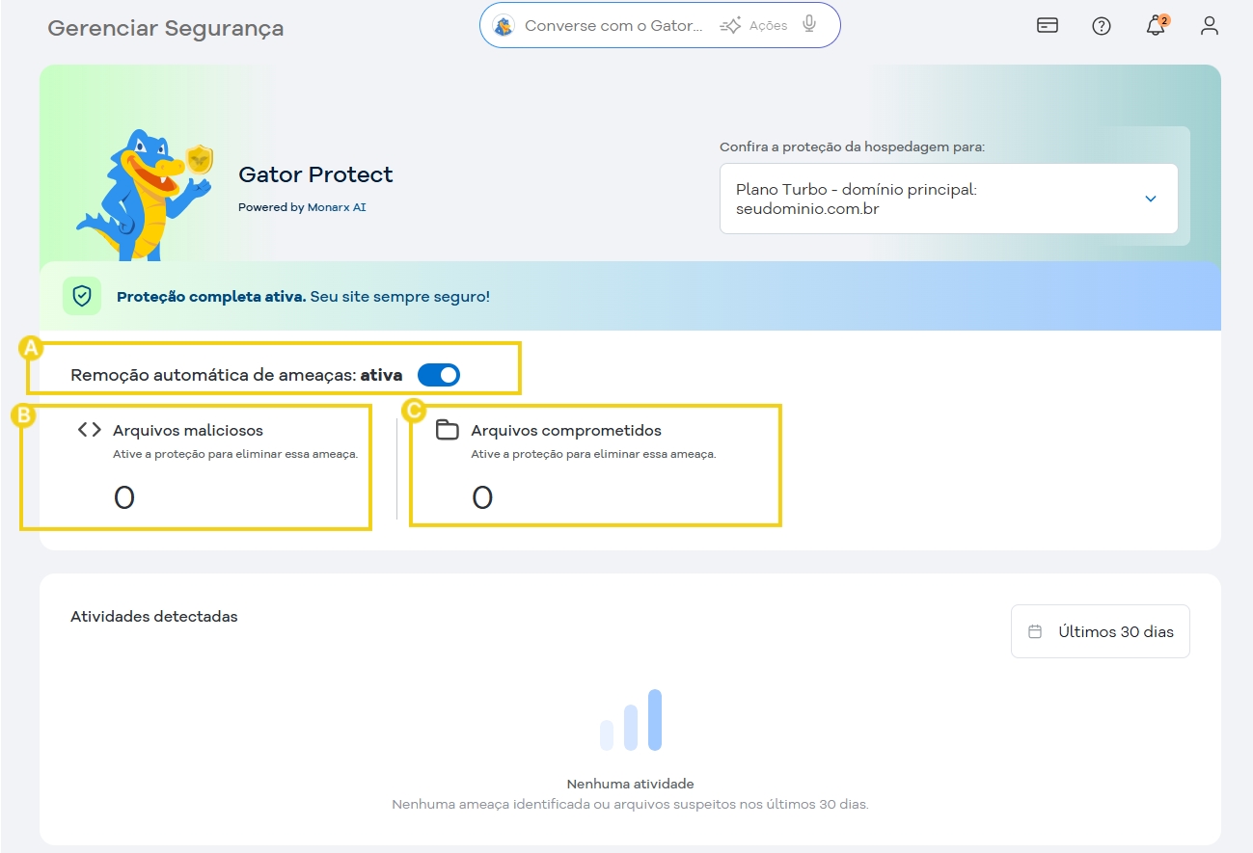Click the Gator avatar in the chat bar
The width and height of the screenshot is (1253, 853).
click(503, 24)
